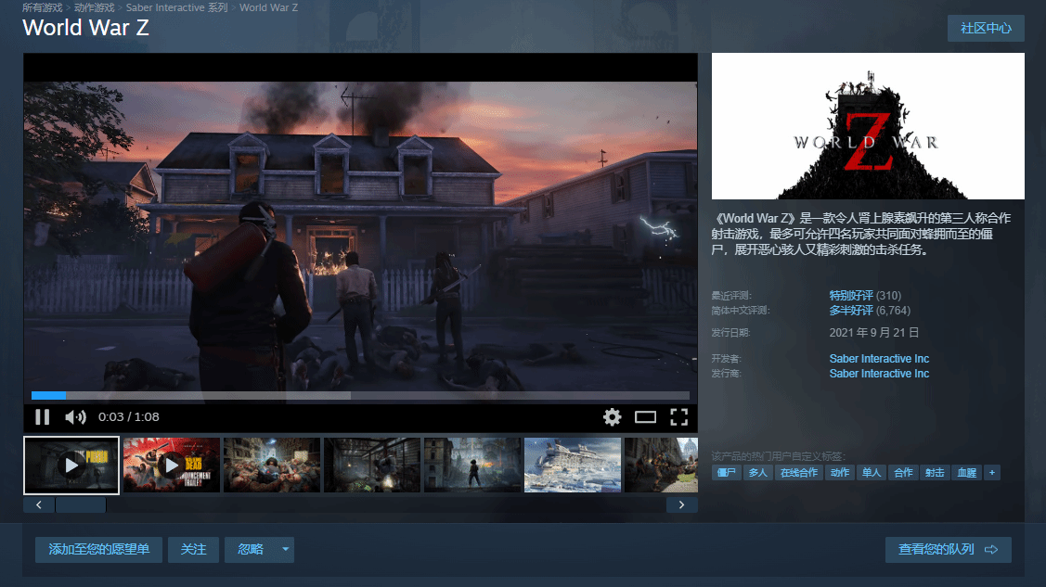The image size is (1046, 587).
Task: Click the plus button to add tags
Action: click(992, 473)
